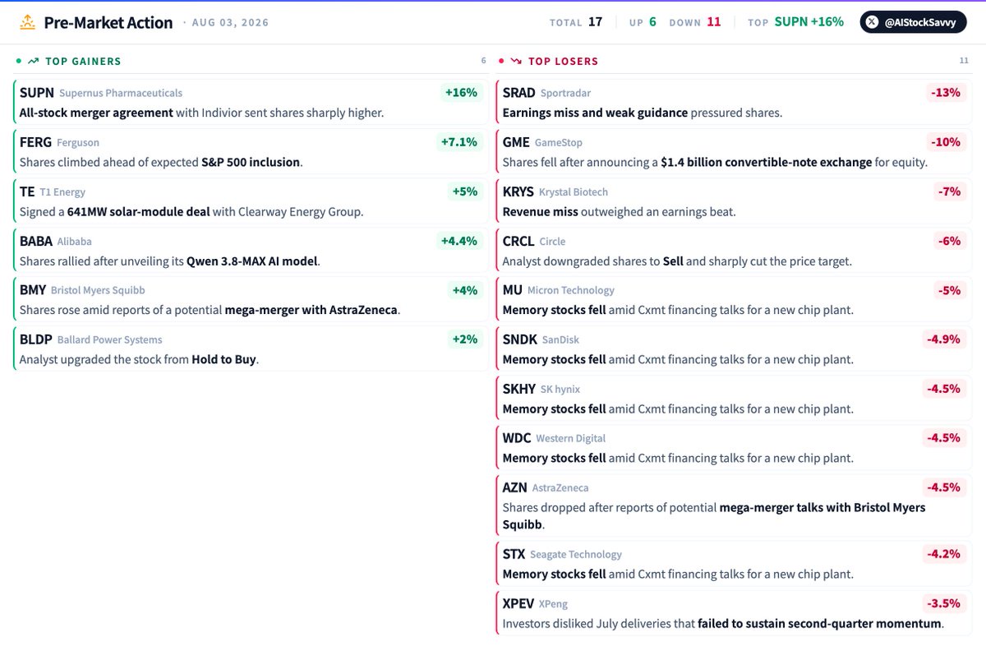Click the -7% badge for Krystal Biotech

(948, 191)
